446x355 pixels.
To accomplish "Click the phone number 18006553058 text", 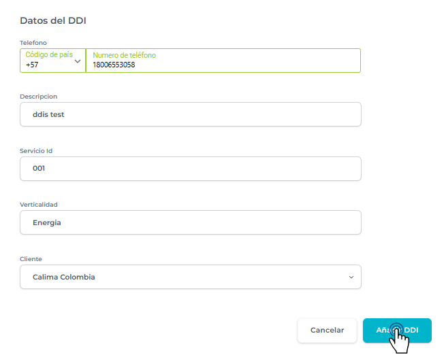I will point(114,65).
